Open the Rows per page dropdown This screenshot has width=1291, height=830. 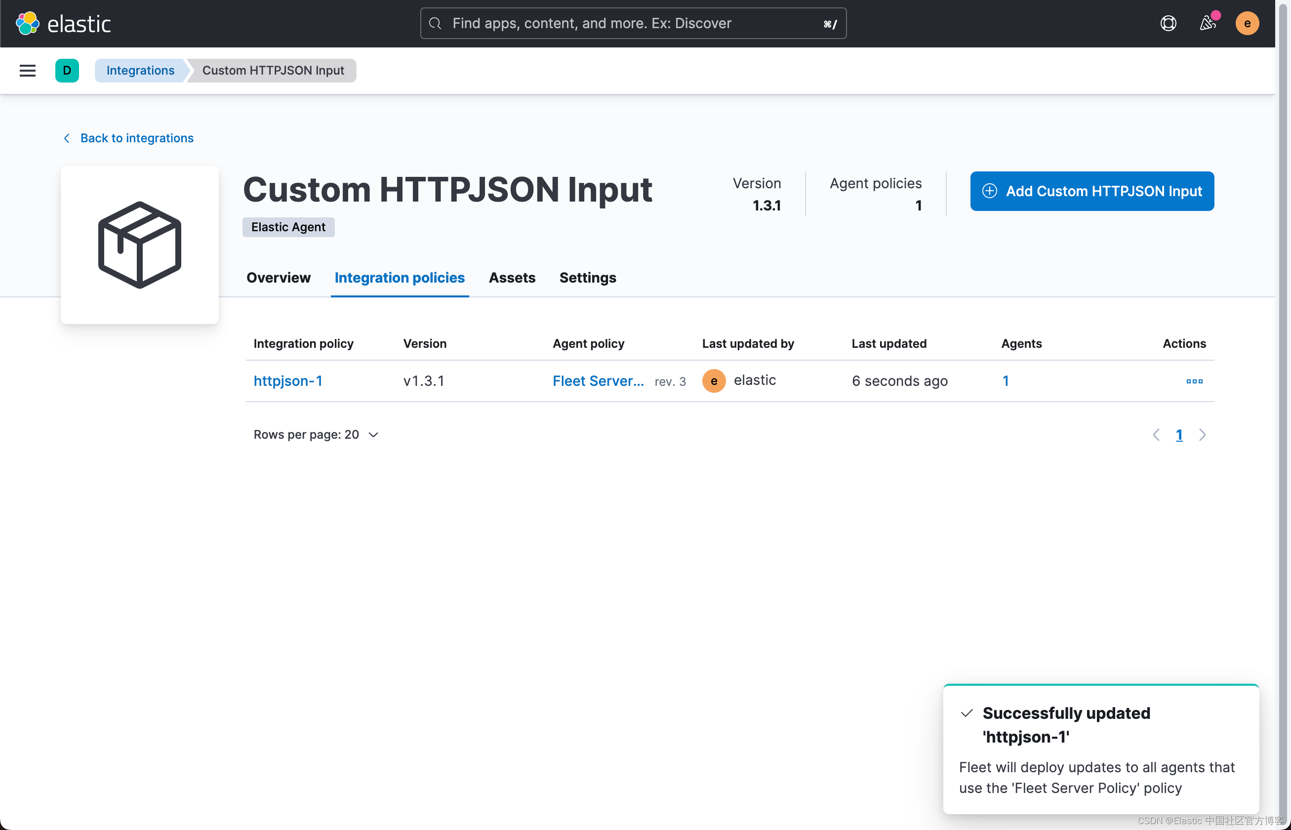[x=316, y=434]
